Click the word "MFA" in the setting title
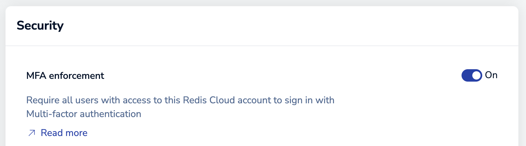The width and height of the screenshot is (526, 146). pos(37,76)
